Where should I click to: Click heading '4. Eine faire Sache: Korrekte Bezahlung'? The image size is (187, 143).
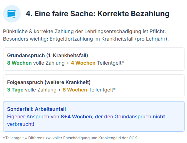(98, 13)
